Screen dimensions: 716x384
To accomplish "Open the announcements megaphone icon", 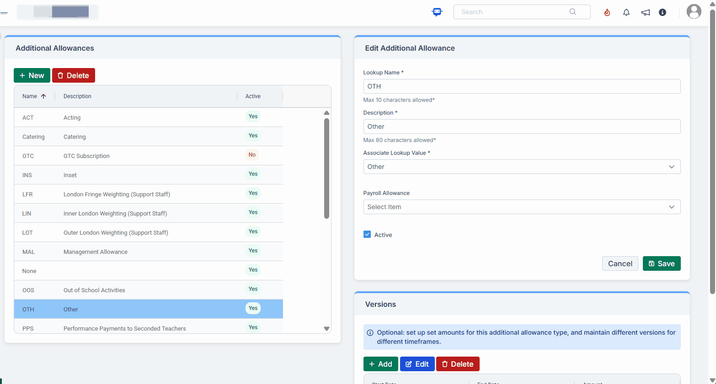I will [646, 12].
